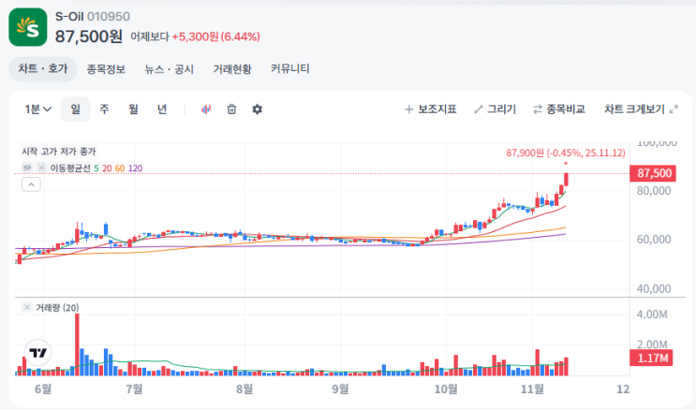Remove moving average indicator with X
The image size is (696, 410).
pyautogui.click(x=41, y=168)
